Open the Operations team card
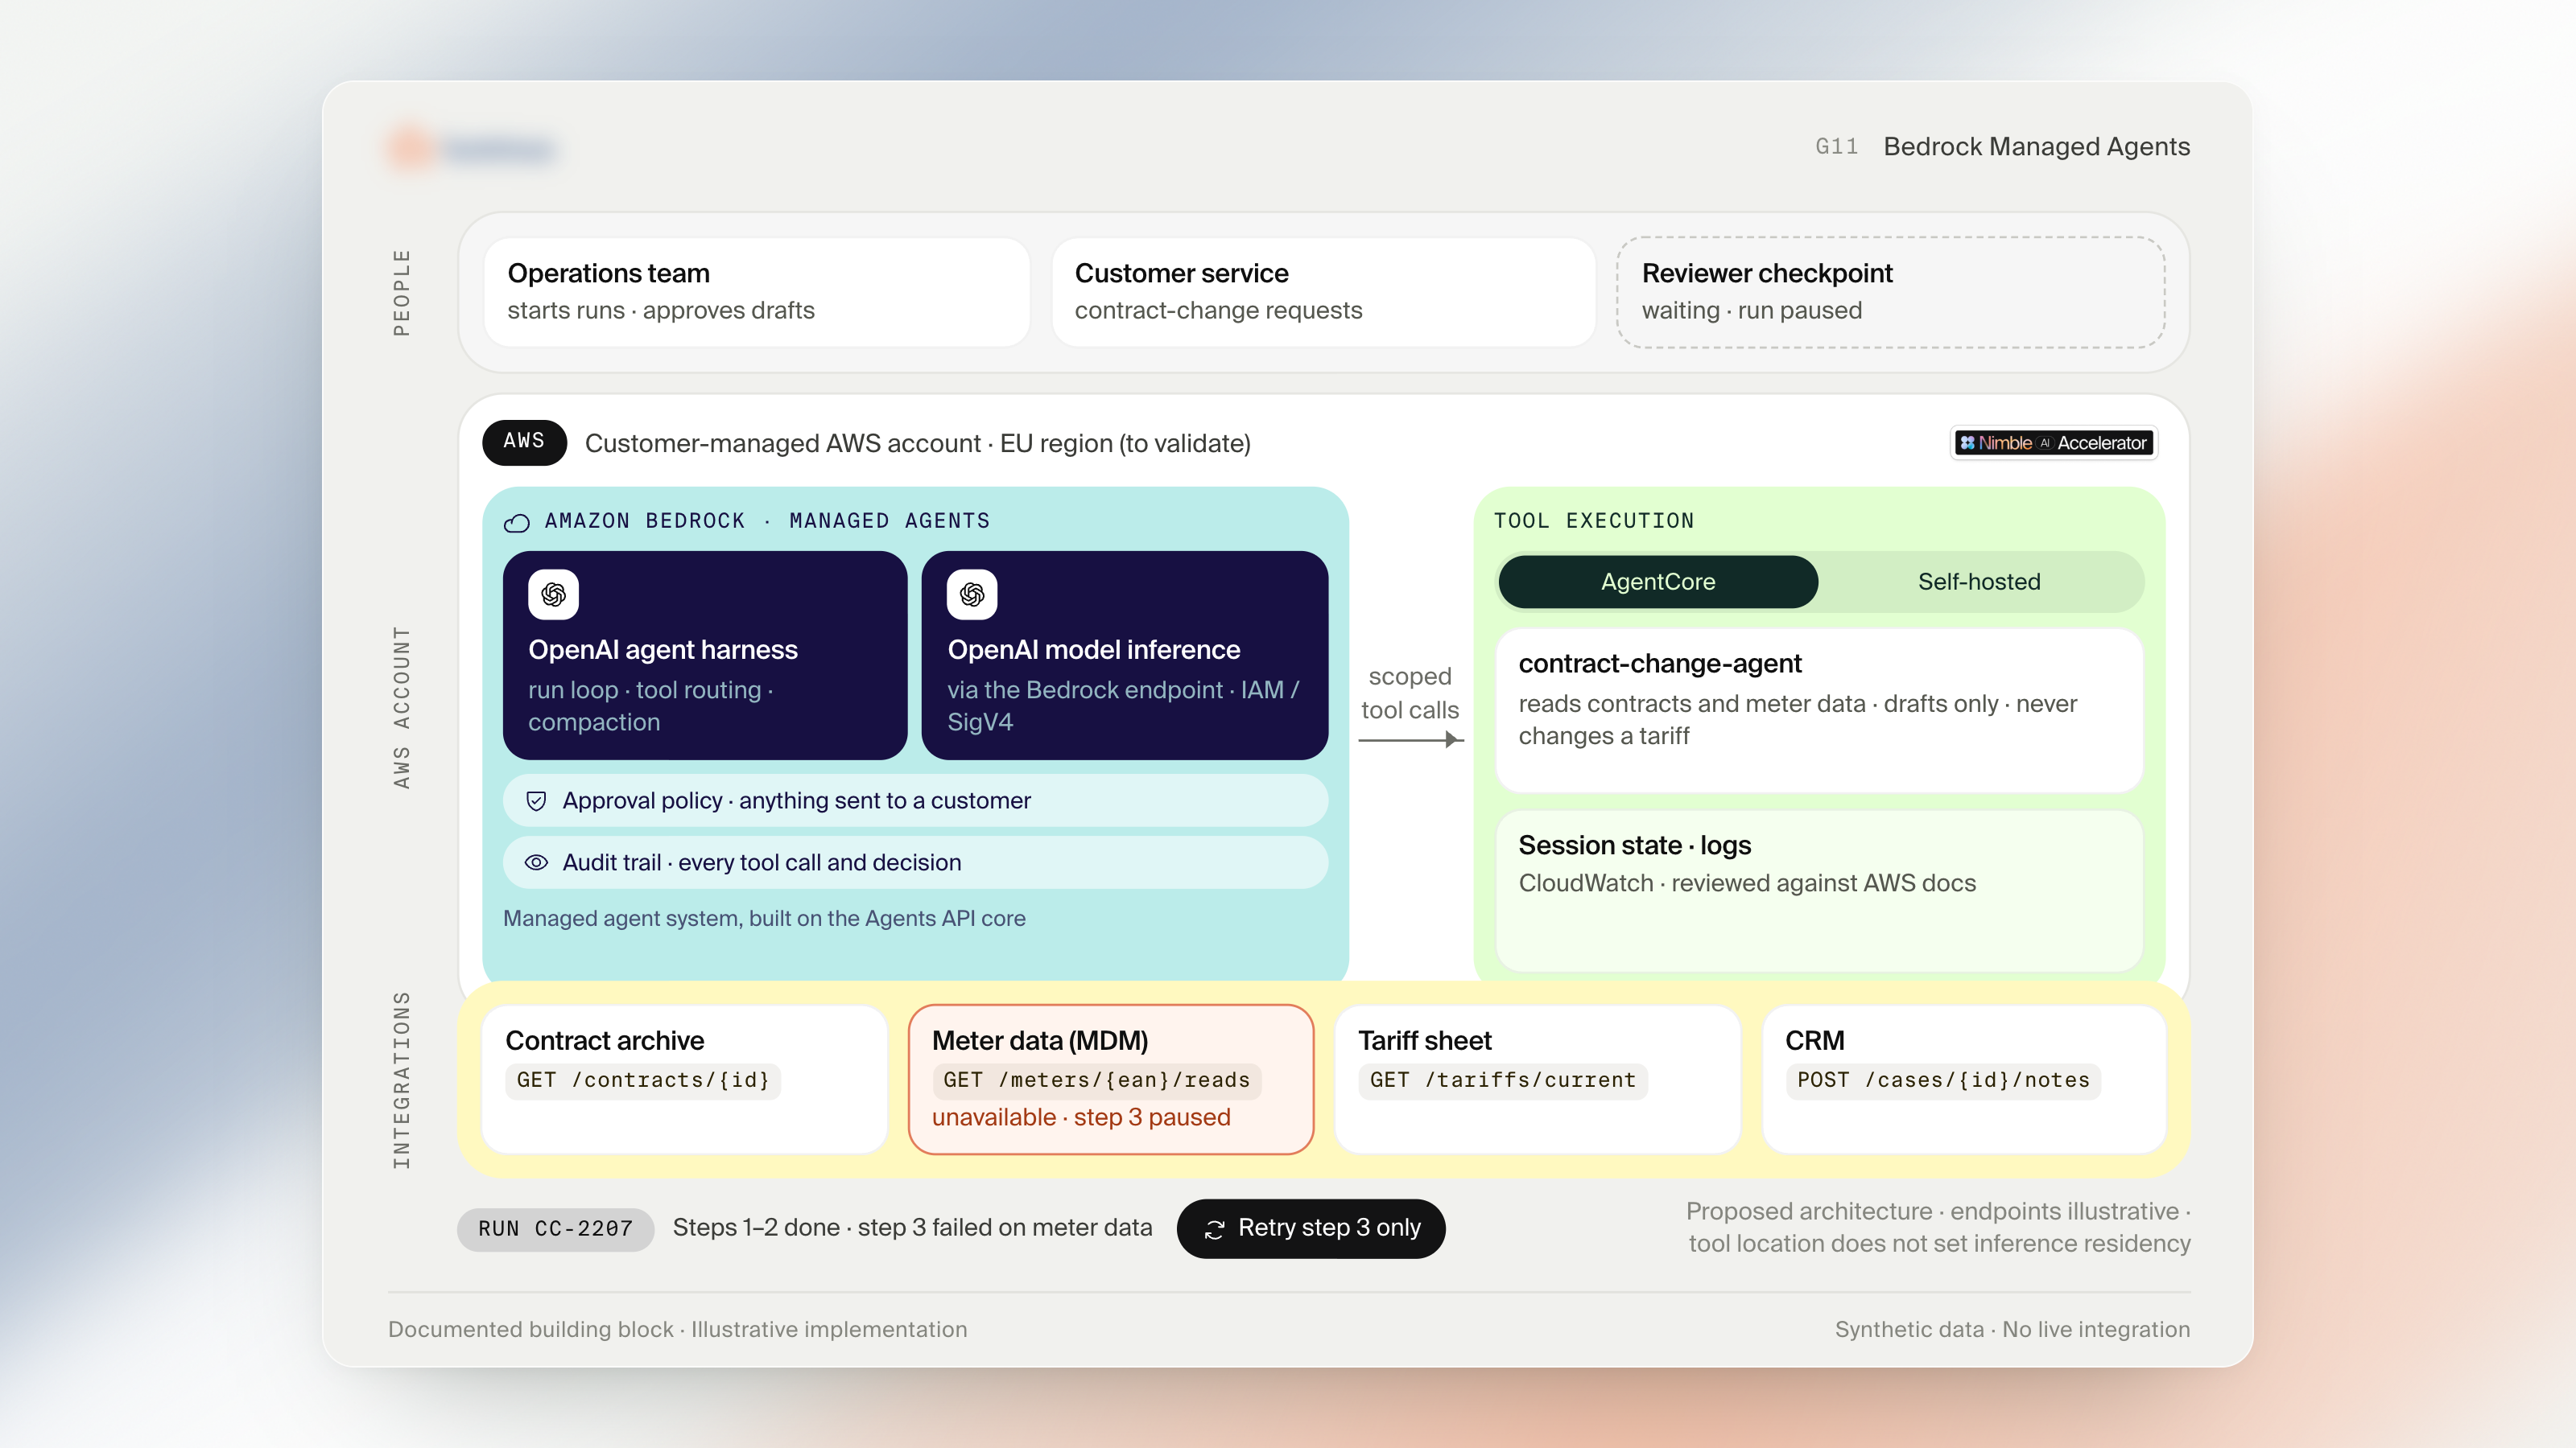The image size is (2576, 1448). pos(756,292)
